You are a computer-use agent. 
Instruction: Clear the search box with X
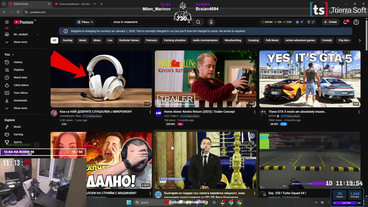[x=189, y=22]
